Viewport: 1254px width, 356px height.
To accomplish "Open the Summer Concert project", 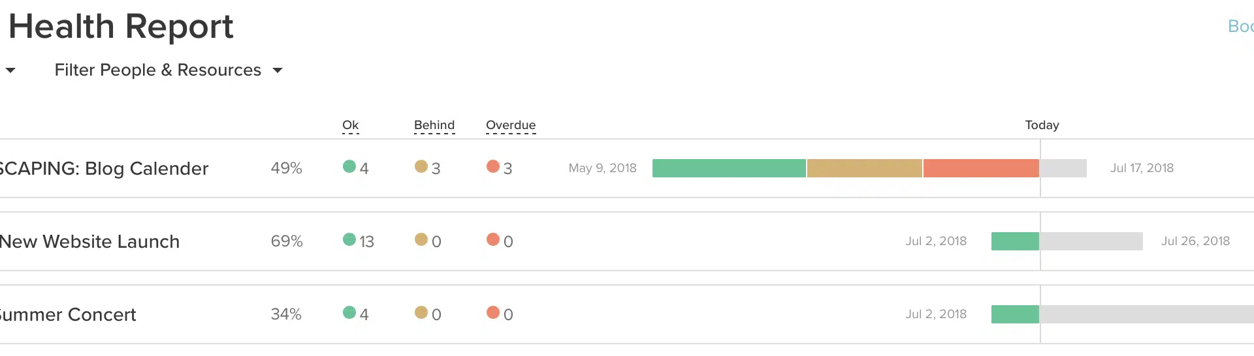I will pos(68,315).
